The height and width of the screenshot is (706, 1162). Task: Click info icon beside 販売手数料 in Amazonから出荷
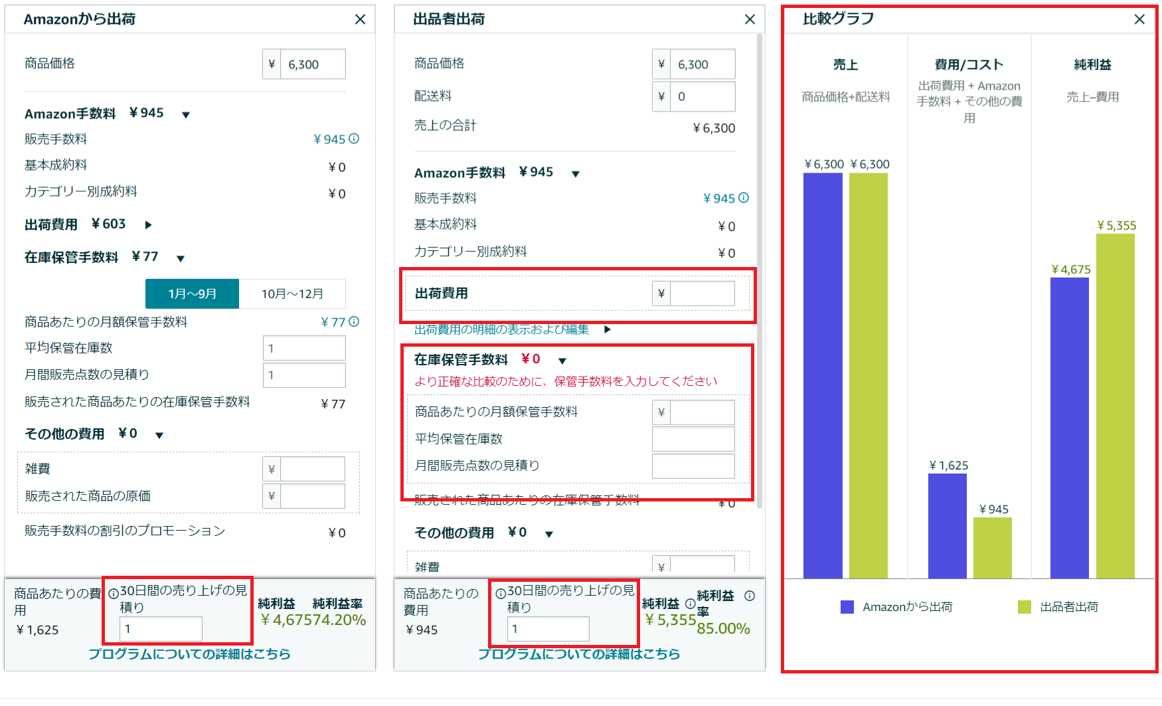point(354,139)
